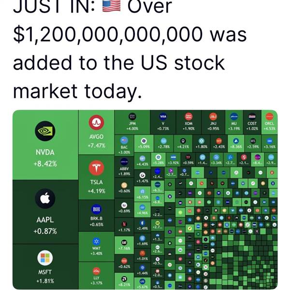Click the Berkshire BH logo icon
Image resolution: width=290 pixels, height=290 pixels.
(96, 210)
